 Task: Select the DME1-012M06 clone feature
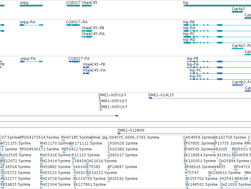(184, 133)
